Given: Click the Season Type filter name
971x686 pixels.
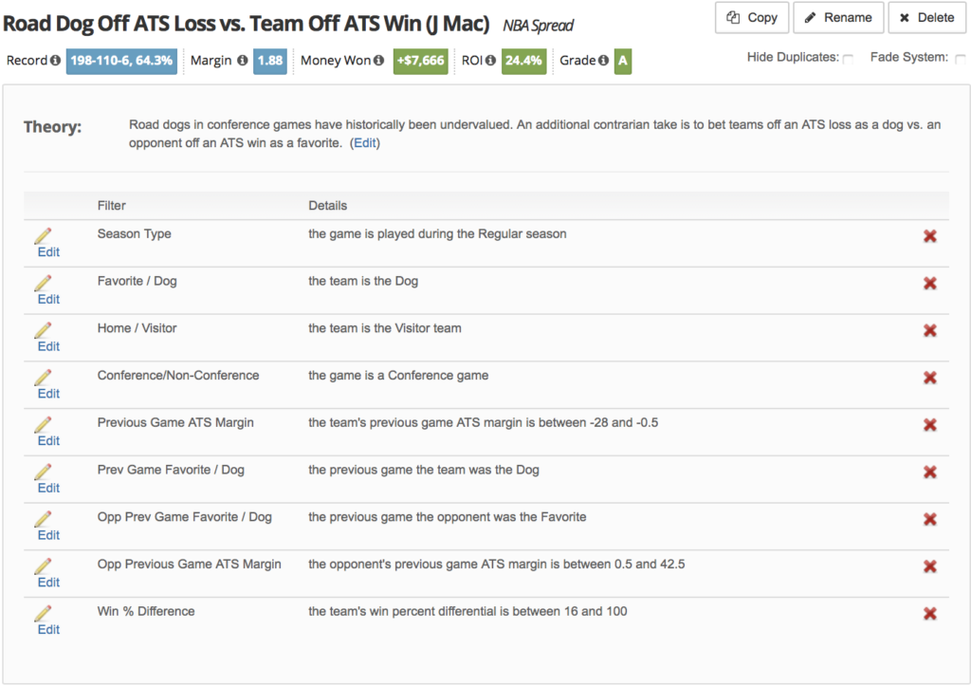Looking at the screenshot, I should pos(134,233).
